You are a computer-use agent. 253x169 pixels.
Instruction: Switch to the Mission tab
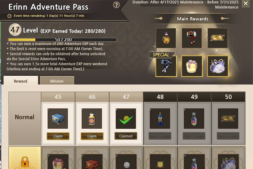57,80
